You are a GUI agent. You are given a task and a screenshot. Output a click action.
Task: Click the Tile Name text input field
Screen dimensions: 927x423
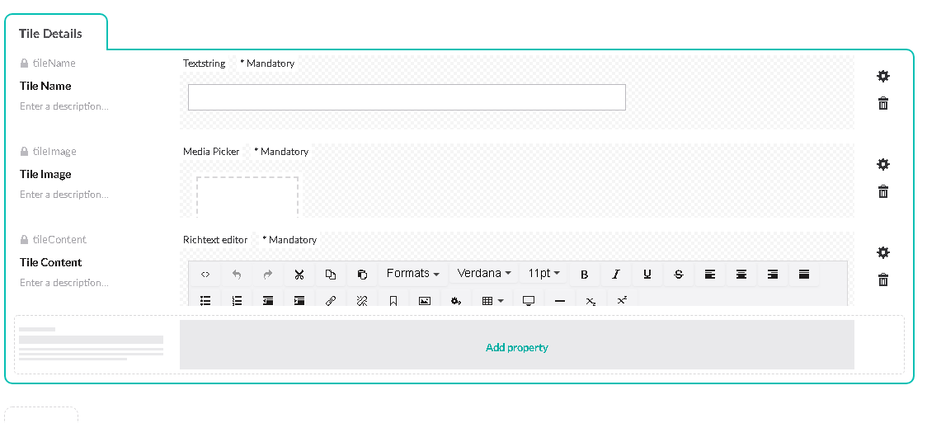[407, 97]
